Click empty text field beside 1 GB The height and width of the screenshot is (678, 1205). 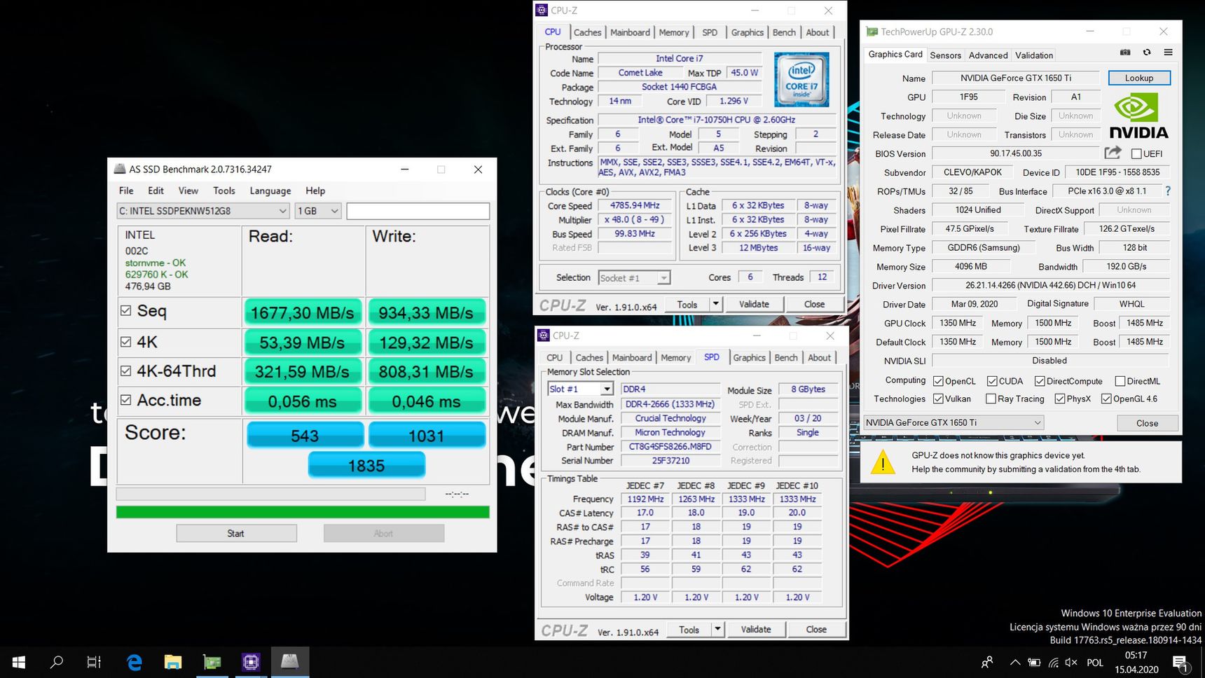418,211
